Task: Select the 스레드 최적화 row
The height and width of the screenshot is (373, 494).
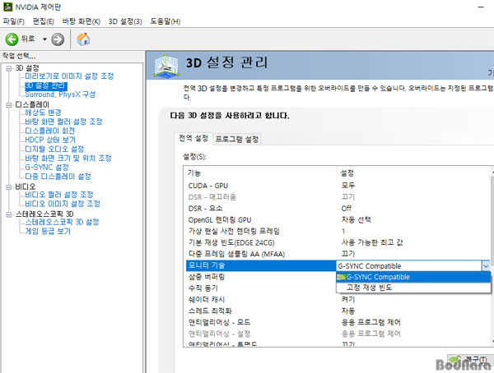Action: click(x=337, y=311)
